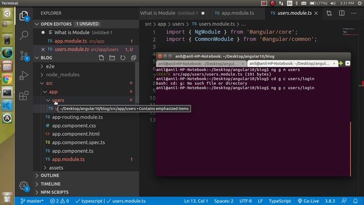This screenshot has height=205, width=364.
Task: Open app-routing.module.ts in explorer
Action: click(x=77, y=117)
